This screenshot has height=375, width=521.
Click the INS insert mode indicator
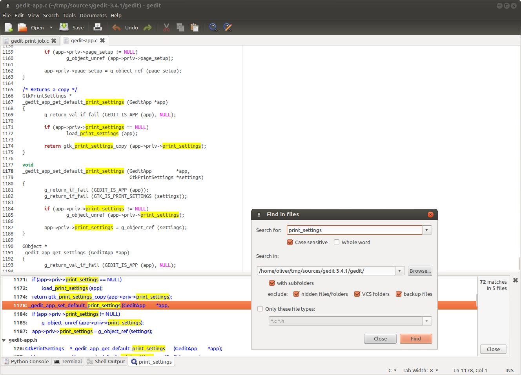click(509, 370)
